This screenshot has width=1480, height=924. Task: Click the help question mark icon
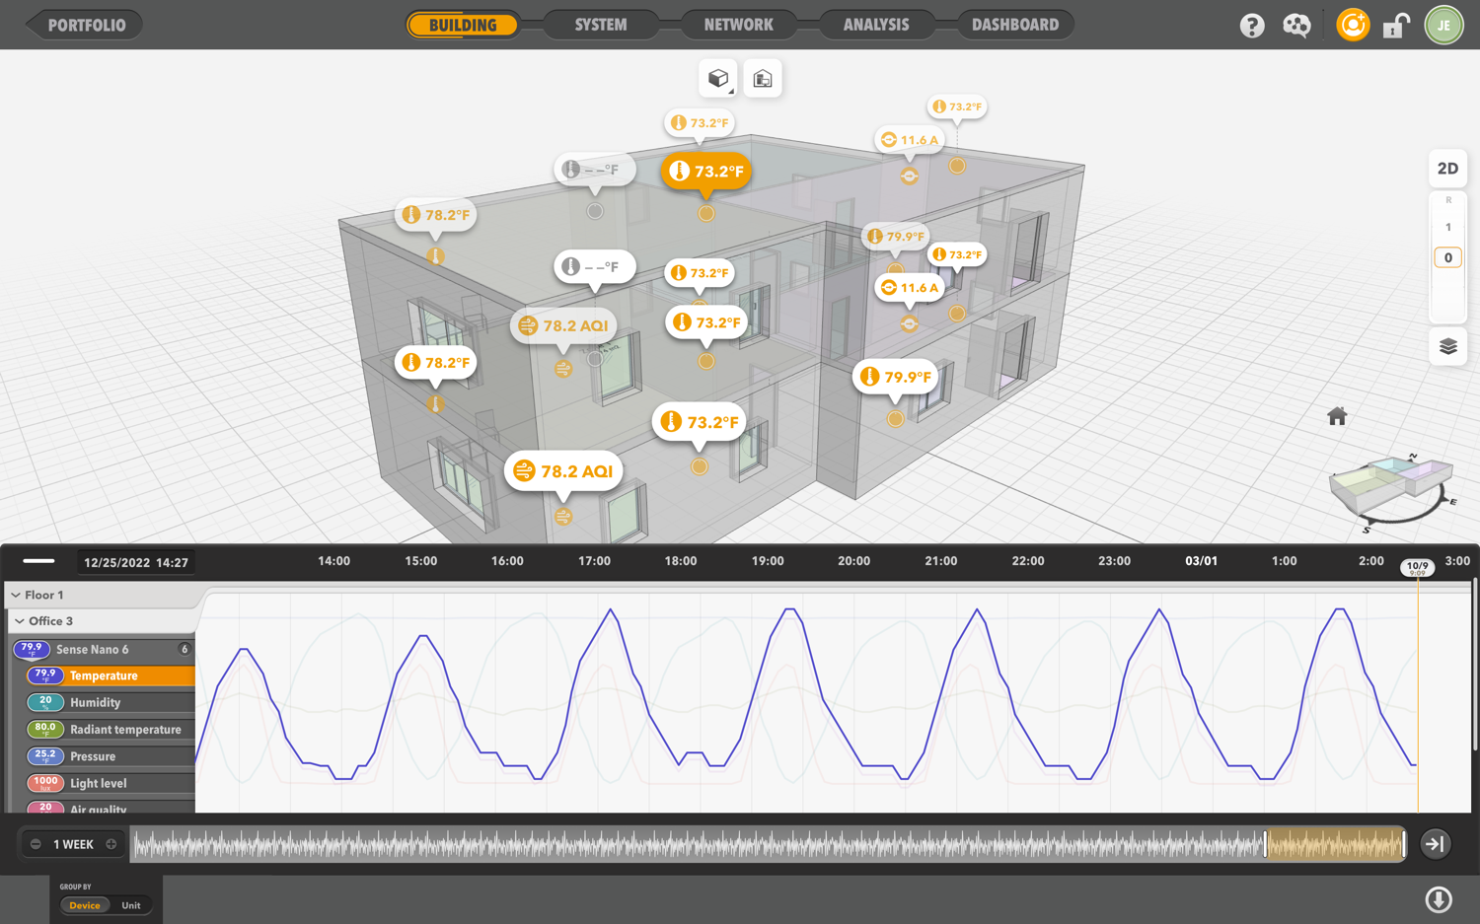click(1252, 26)
